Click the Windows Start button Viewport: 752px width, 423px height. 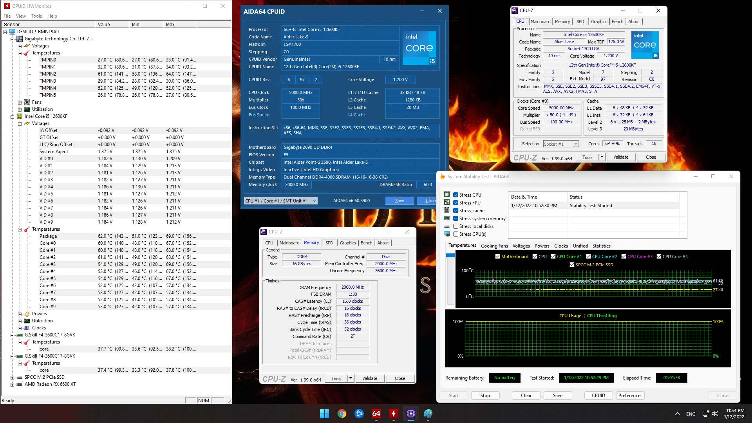[324, 414]
